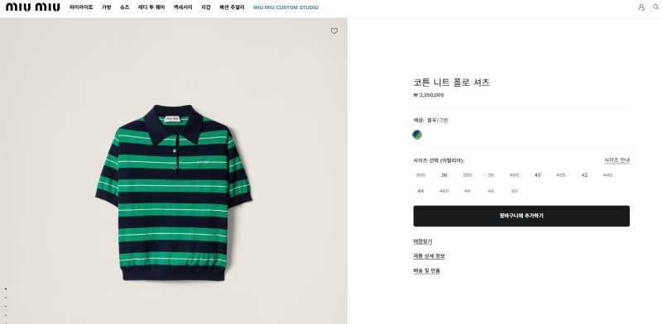The width and height of the screenshot is (662, 324).
Task: Expand 제품 상세 정보 product details
Action: pos(429,256)
